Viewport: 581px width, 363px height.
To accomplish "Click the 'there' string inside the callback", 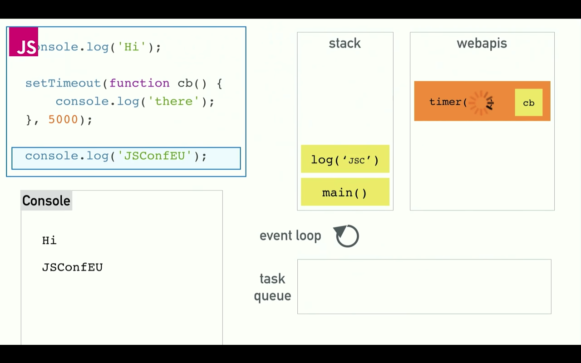I will [173, 101].
